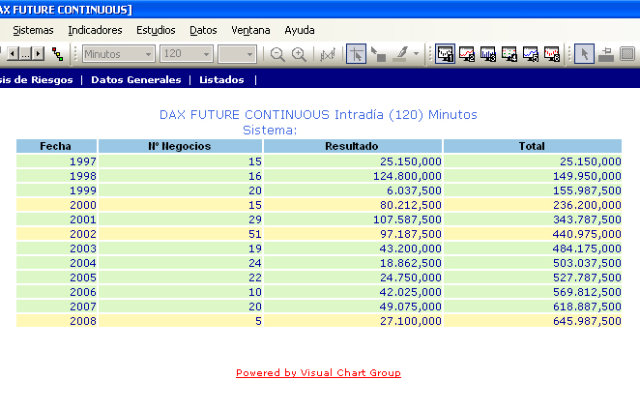This screenshot has height=409, width=640.
Task: Switch to the Datos Generales section
Action: 135,79
